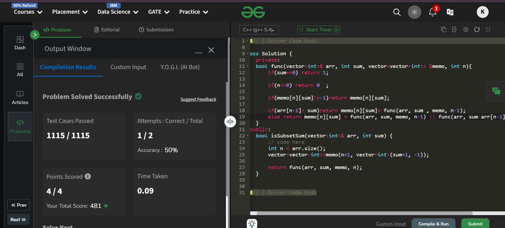The image size is (505, 228).
Task: Collapse code fold arrow at line 11
Action: (x=247, y=66)
